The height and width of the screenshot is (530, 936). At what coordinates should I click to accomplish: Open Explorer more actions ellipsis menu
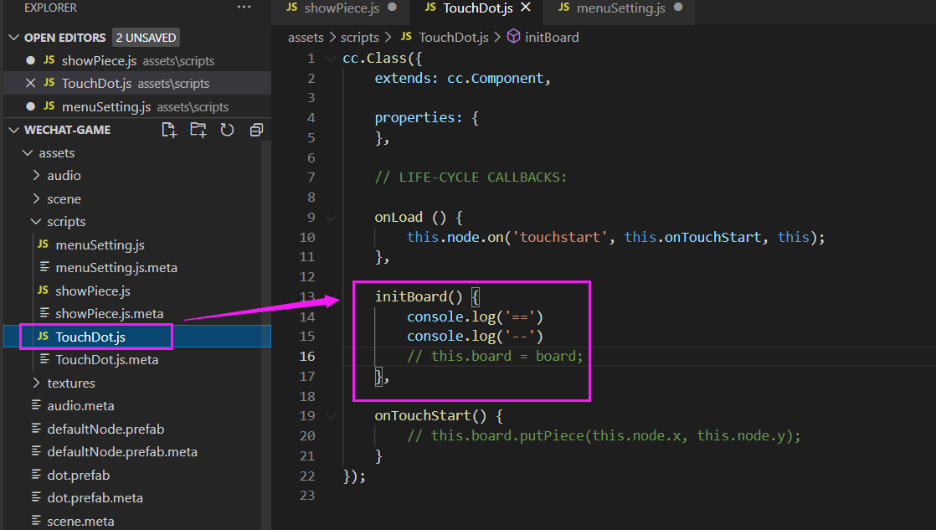tap(244, 8)
